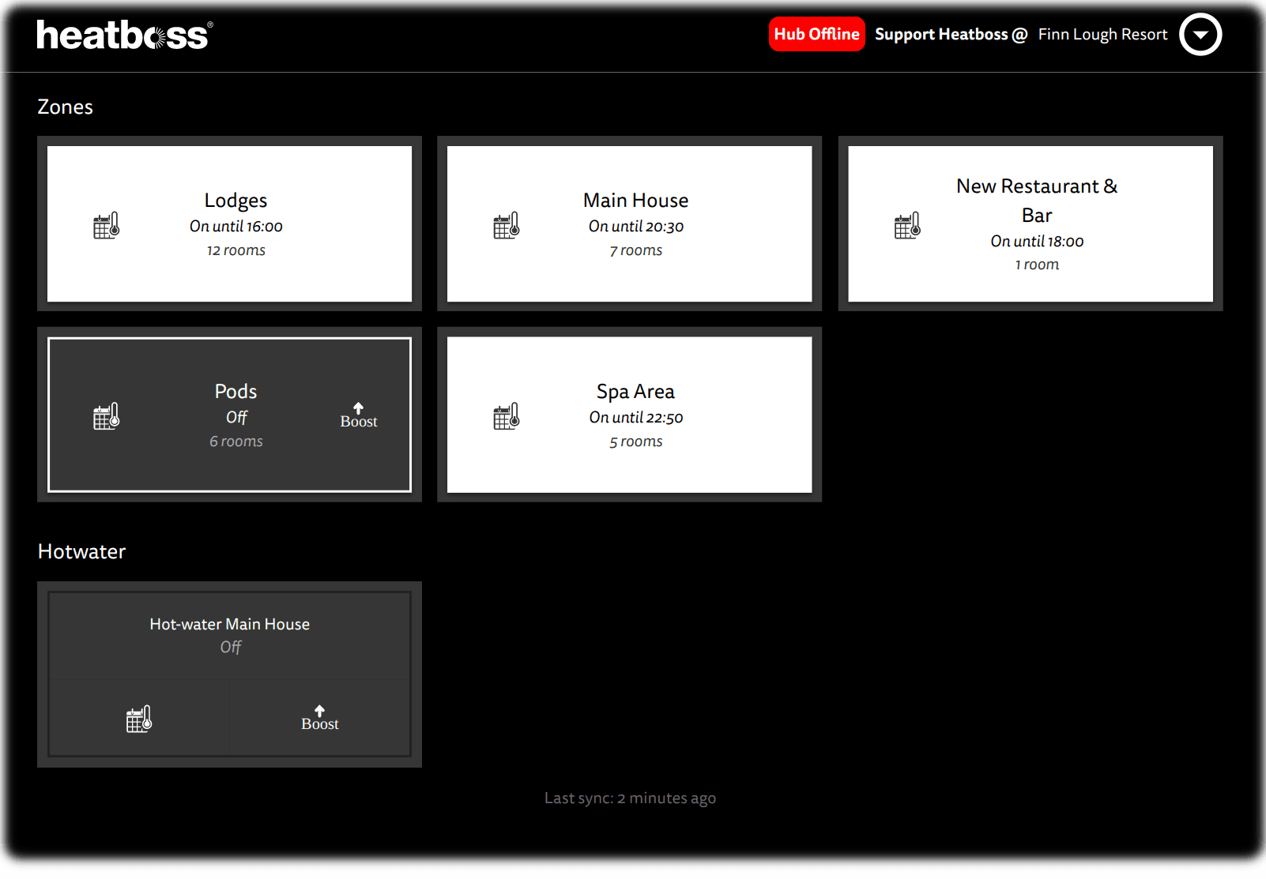Click the Hot-water Main House title

point(229,624)
